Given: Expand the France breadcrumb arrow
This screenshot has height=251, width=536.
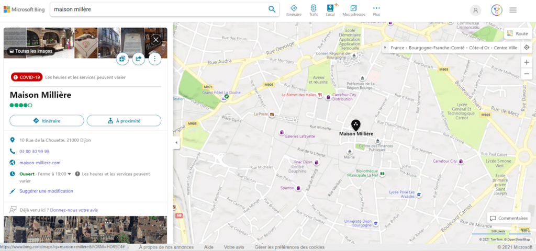Looking at the screenshot, I should point(386,48).
